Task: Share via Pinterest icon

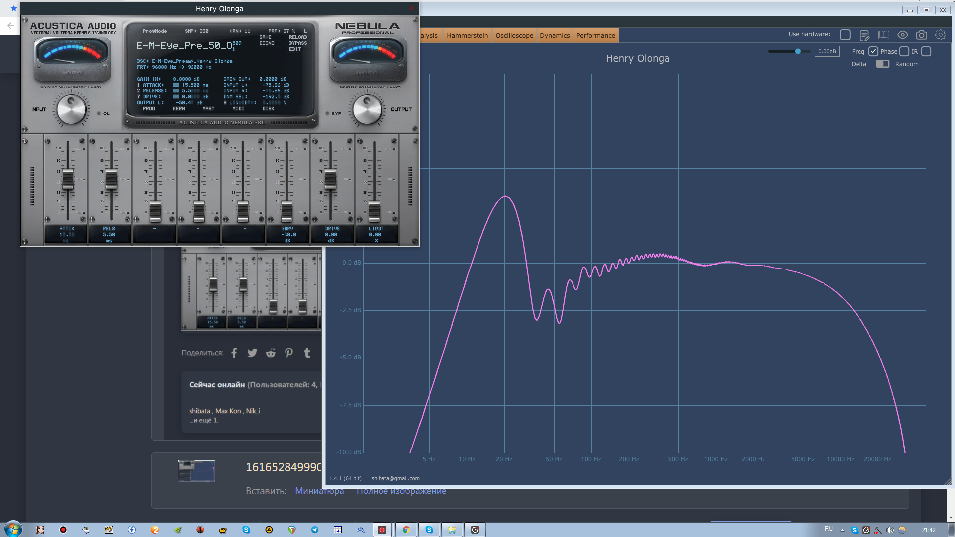Action: (289, 353)
